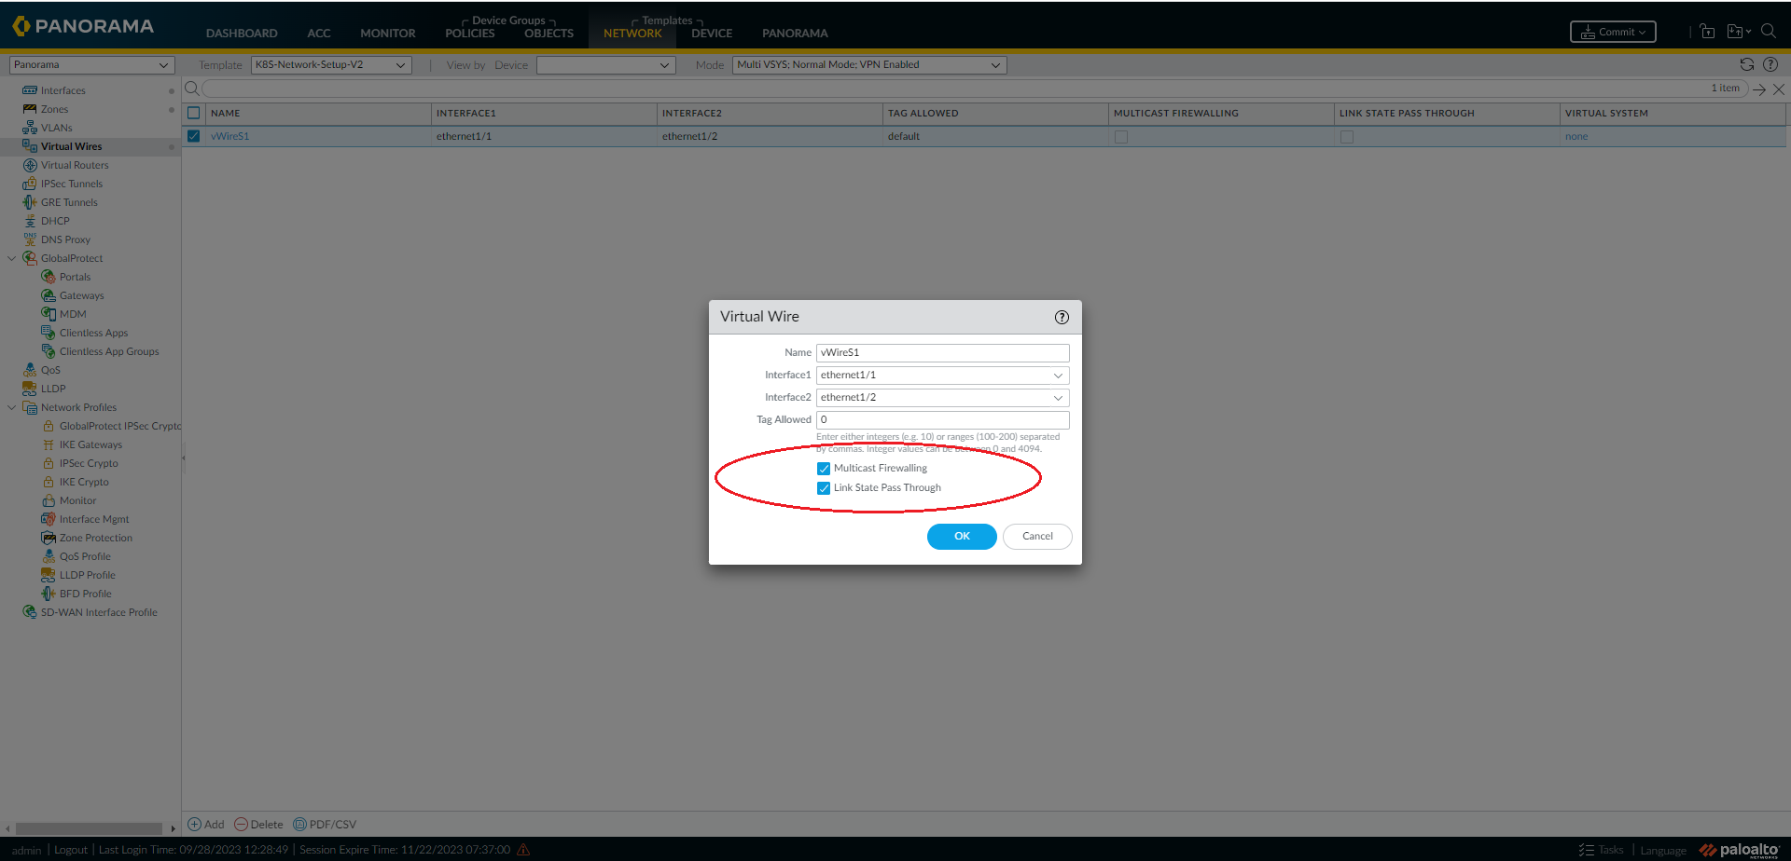Uncheck Link State Pass Through checkbox
The height and width of the screenshot is (861, 1791).
(824, 488)
